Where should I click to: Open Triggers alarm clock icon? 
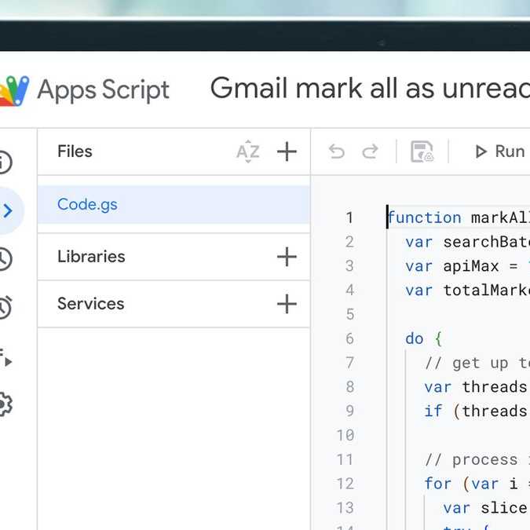5,307
